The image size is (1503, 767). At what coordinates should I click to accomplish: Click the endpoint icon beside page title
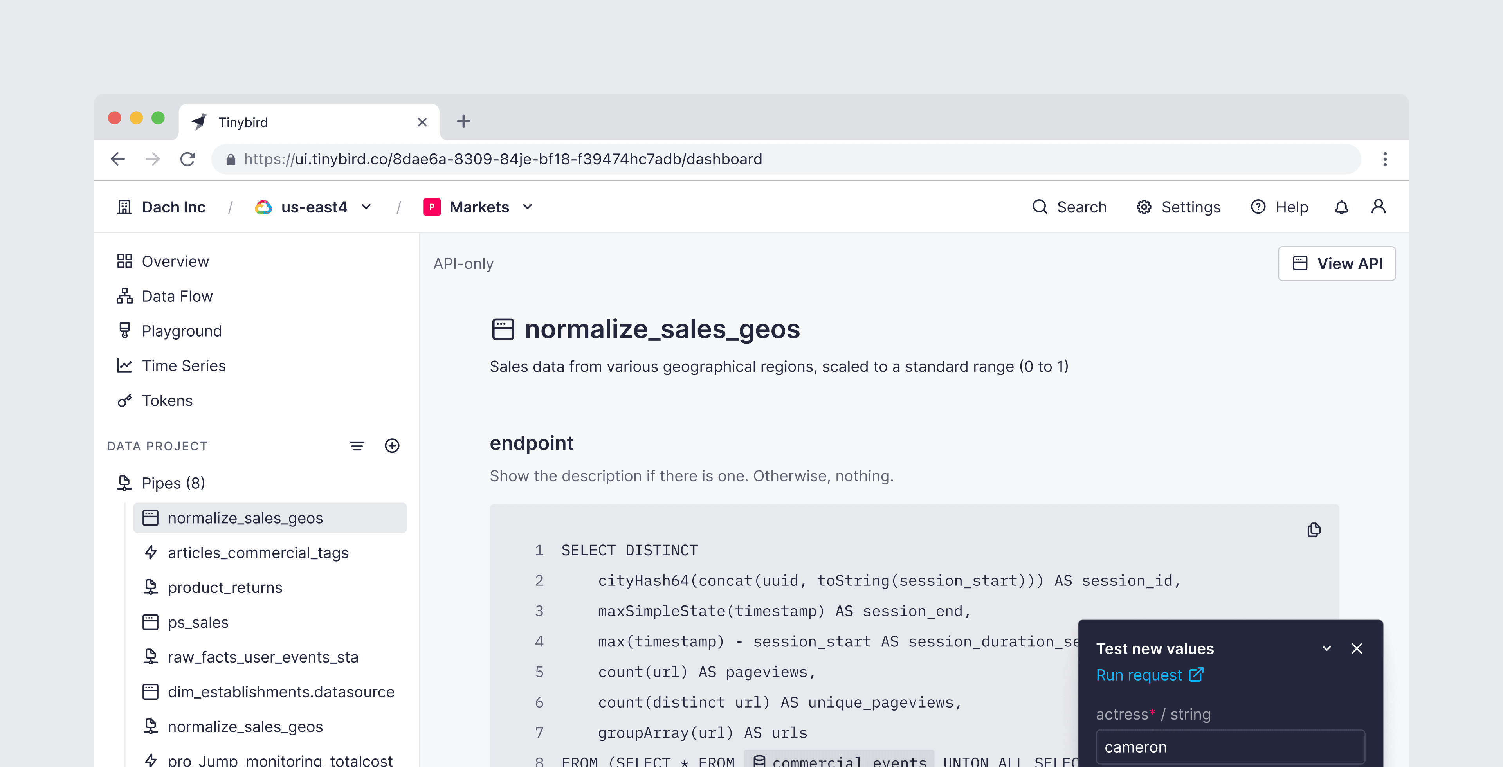(x=502, y=329)
